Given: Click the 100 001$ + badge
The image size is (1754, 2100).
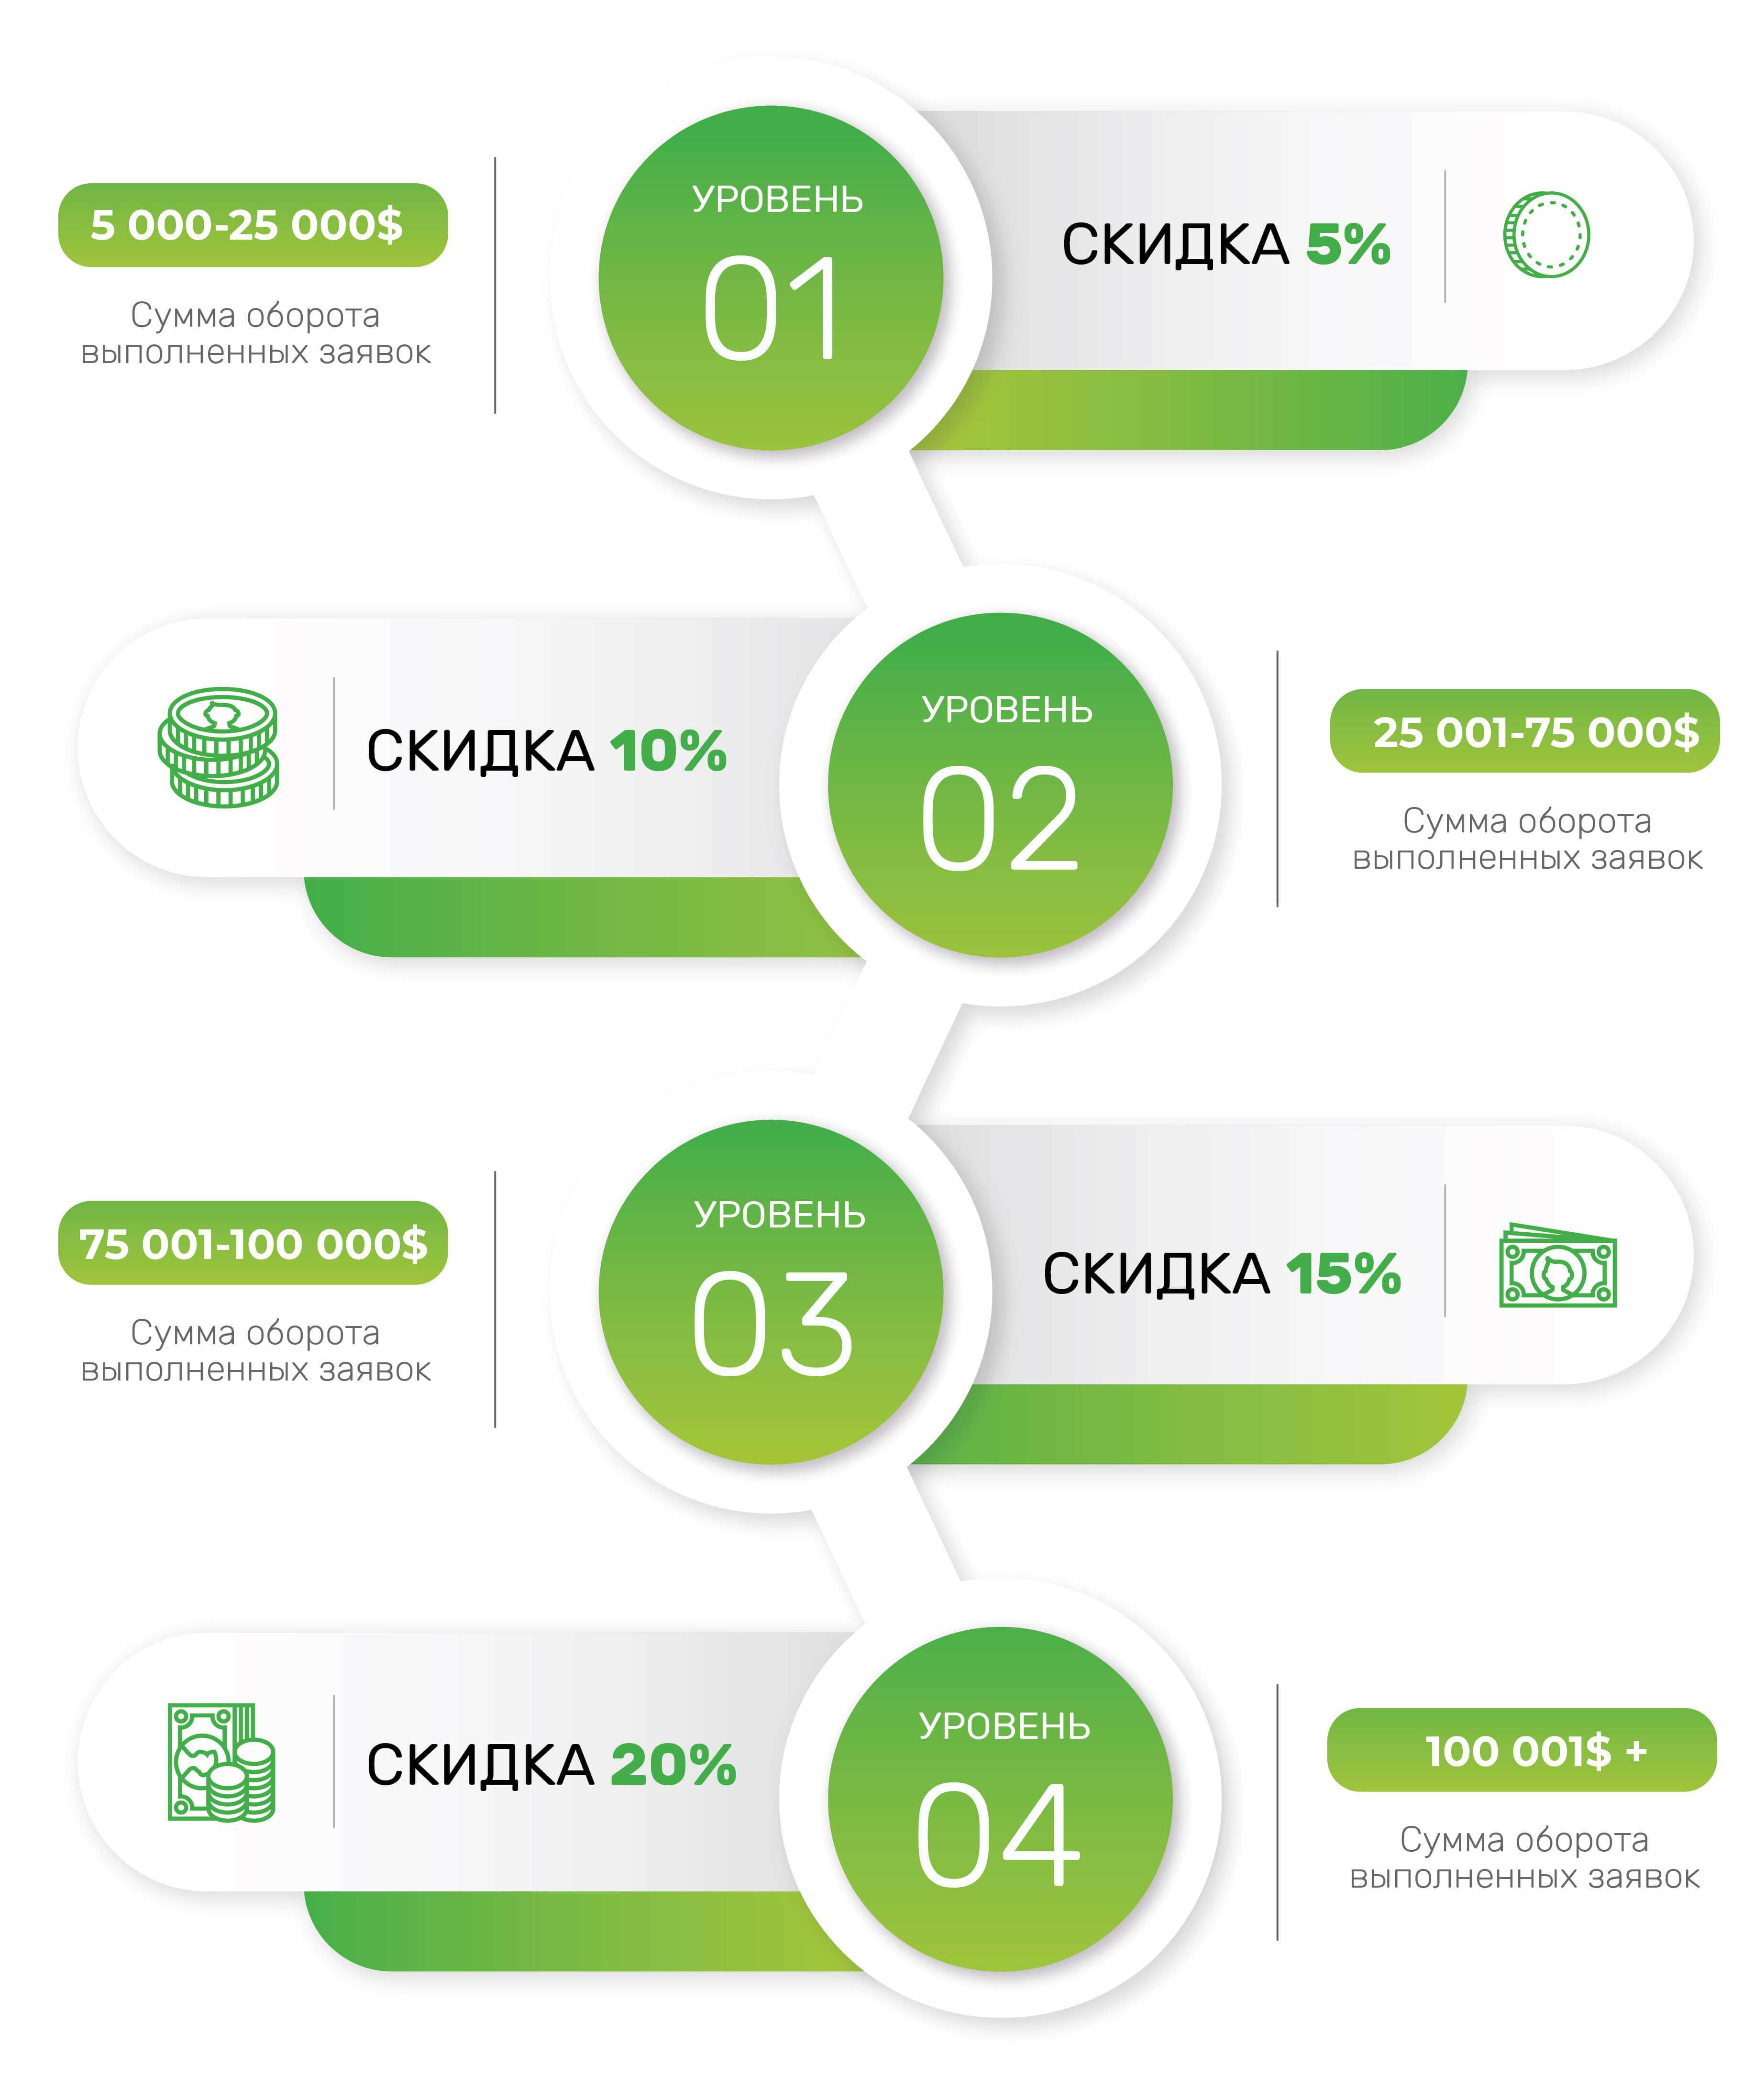Looking at the screenshot, I should pyautogui.click(x=1521, y=1750).
